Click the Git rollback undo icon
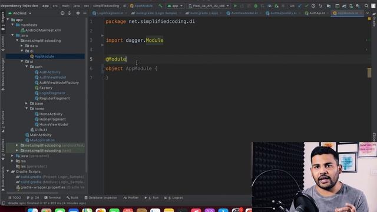The image size is (377, 212). click(x=320, y=6)
